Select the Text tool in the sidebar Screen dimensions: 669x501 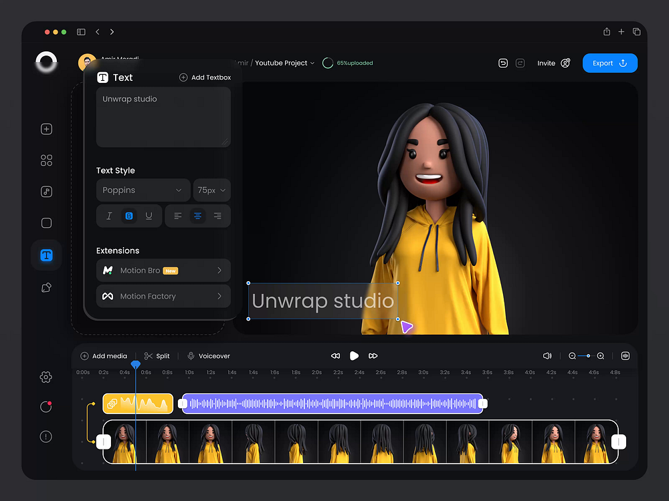tap(46, 255)
